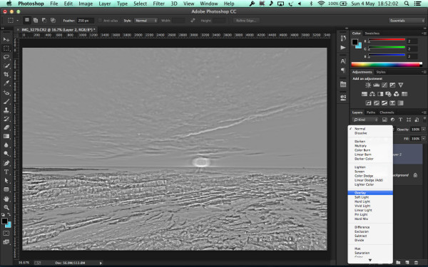Choose Overlay from the blend mode list
The image size is (428, 267).
[370, 193]
